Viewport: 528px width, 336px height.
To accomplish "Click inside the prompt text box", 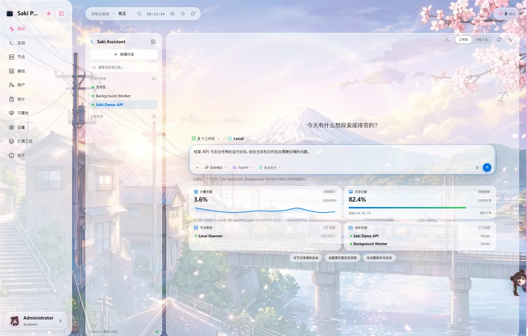I will 342,152.
